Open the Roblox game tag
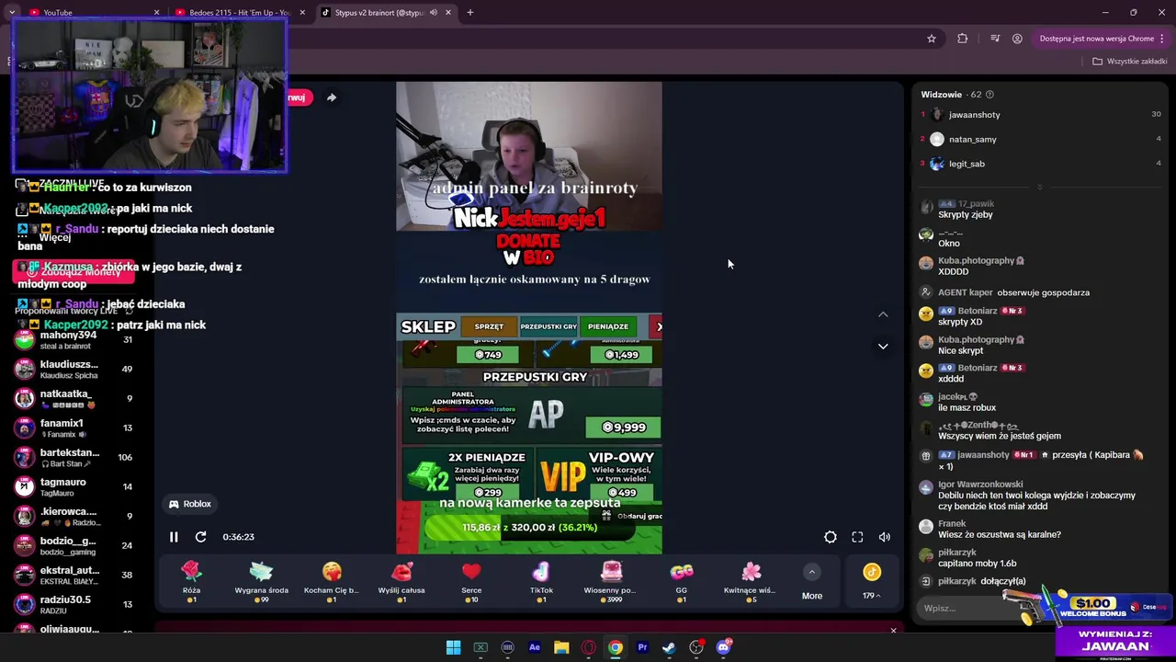Image resolution: width=1176 pixels, height=662 pixels. (x=190, y=504)
